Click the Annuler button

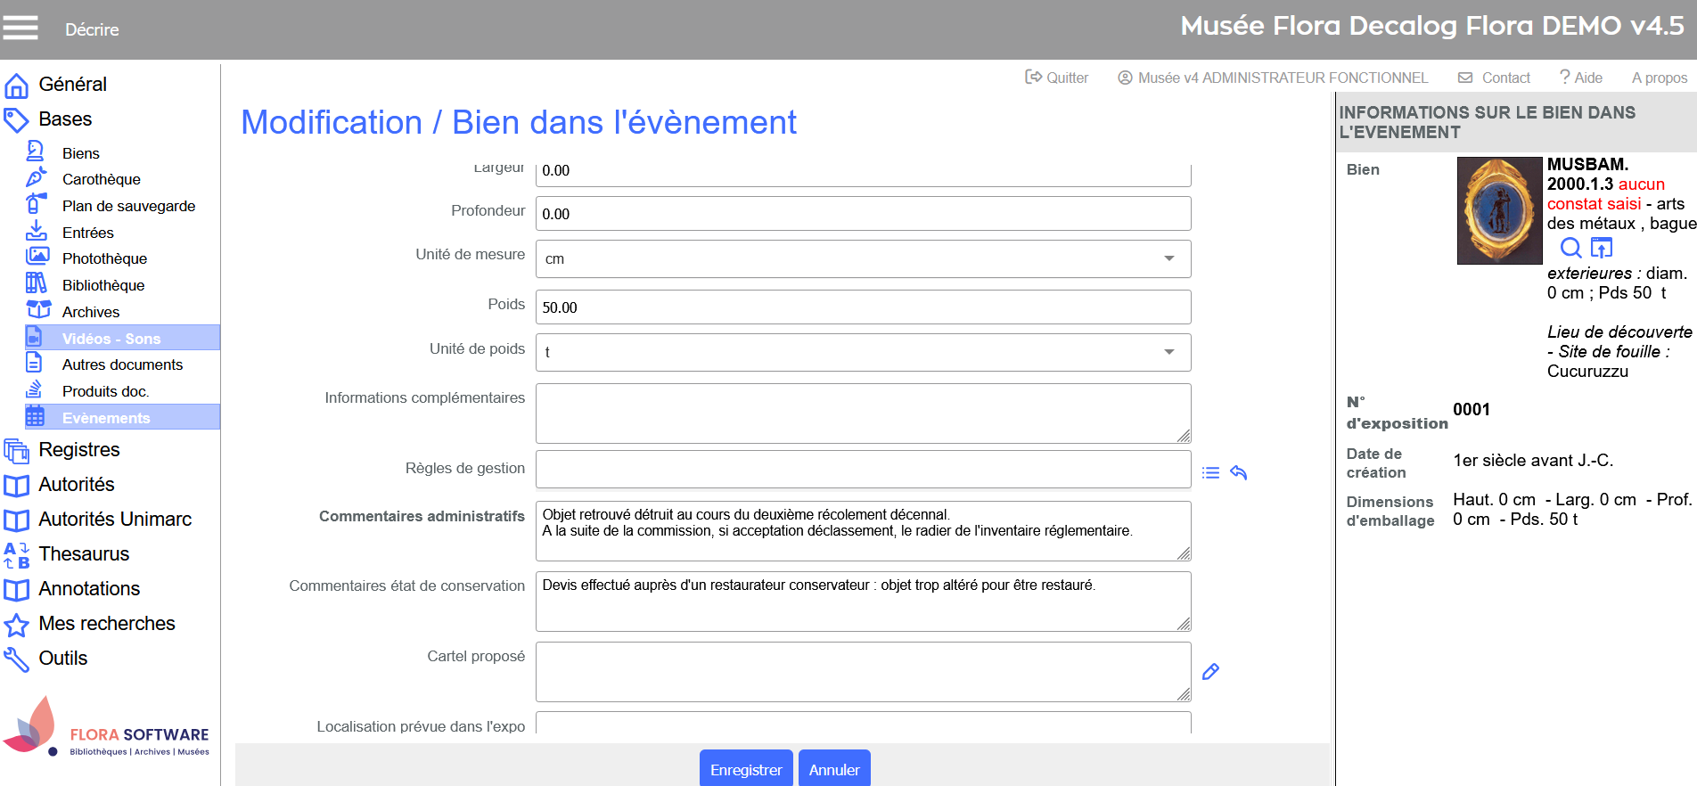pyautogui.click(x=833, y=769)
